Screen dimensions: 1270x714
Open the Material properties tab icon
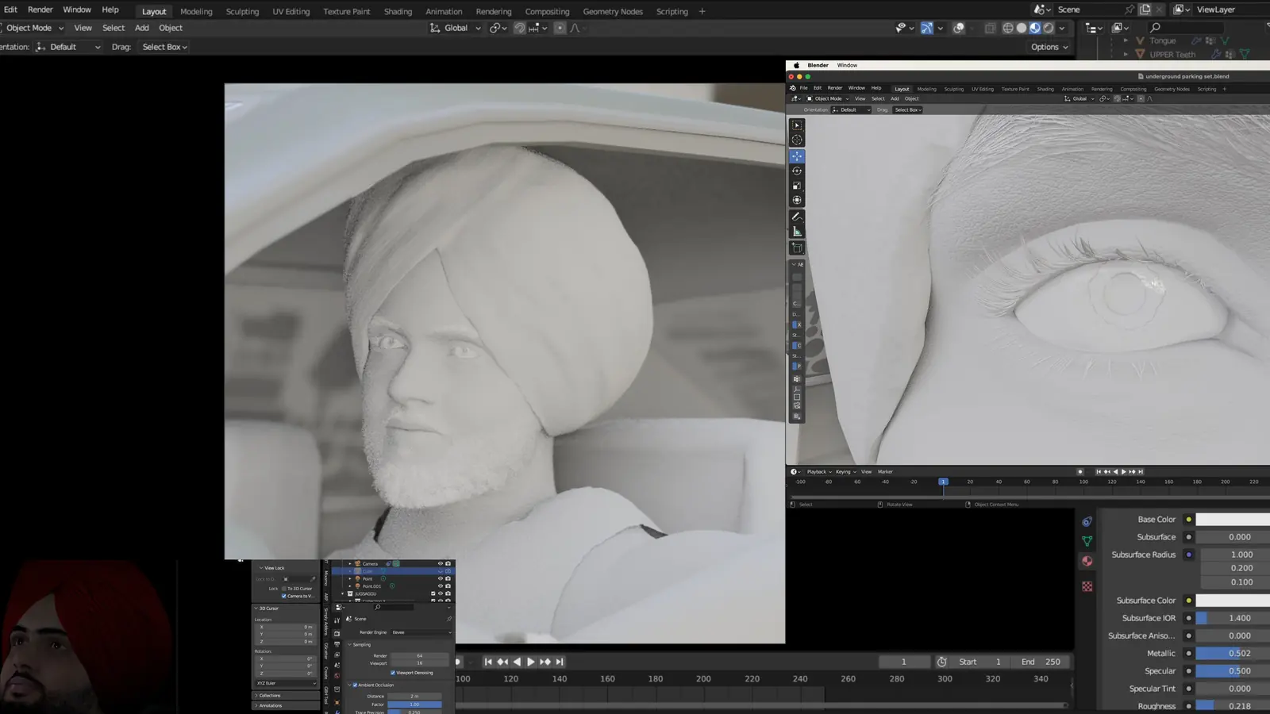[x=1087, y=561]
